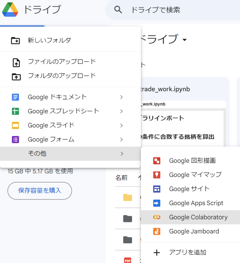Click the 名前 column header
The image size is (240, 263).
coord(121,178)
